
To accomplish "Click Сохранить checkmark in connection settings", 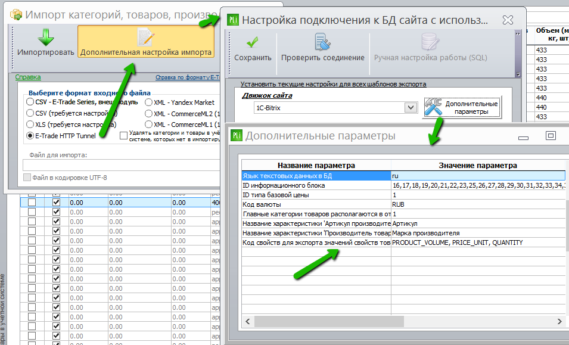I will 253,48.
